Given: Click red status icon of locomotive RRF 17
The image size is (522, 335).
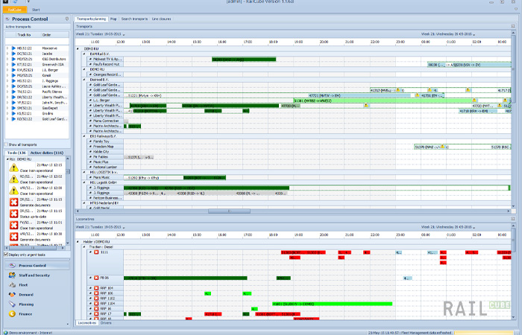Looking at the screenshot, I should (96, 313).
